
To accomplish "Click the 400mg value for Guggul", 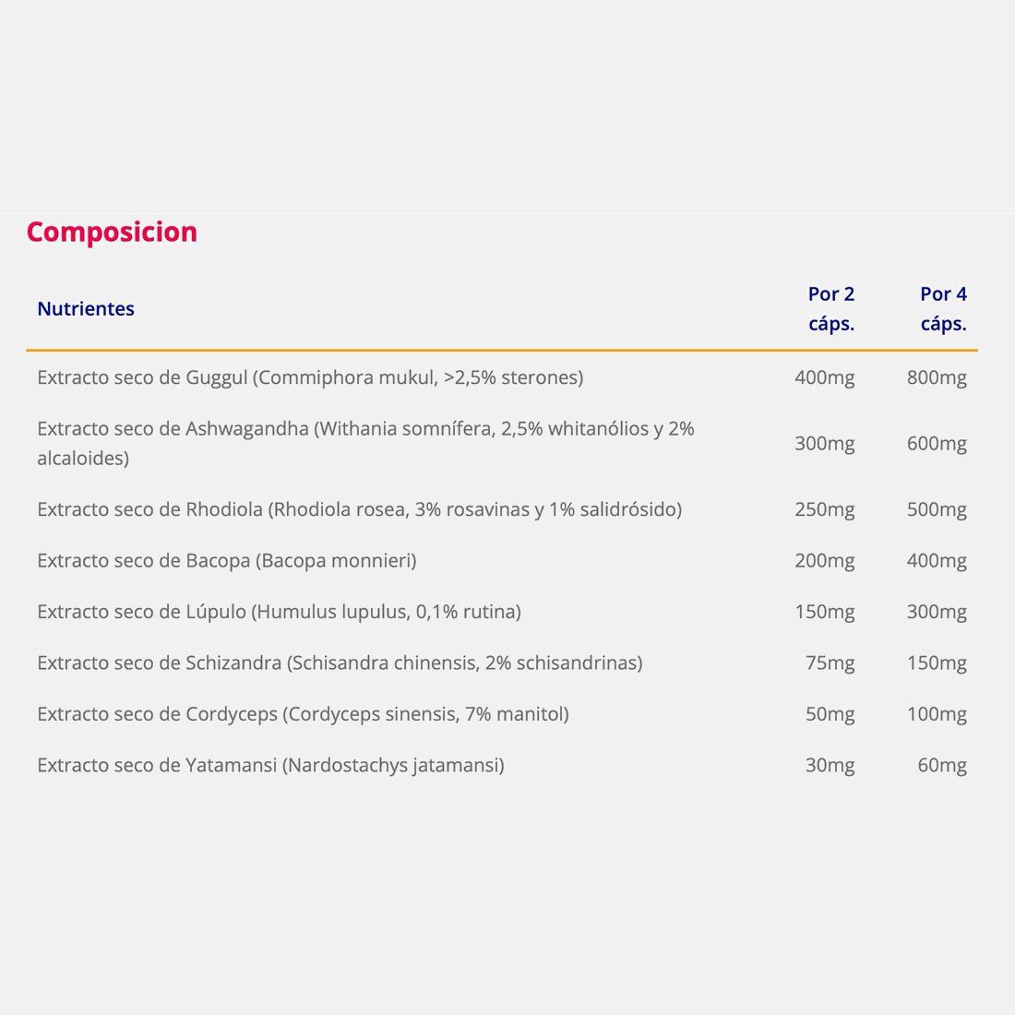I will (825, 377).
